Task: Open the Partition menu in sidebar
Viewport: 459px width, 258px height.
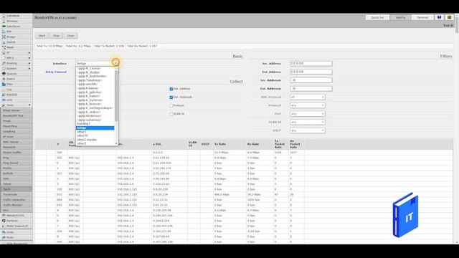Action: point(12,221)
